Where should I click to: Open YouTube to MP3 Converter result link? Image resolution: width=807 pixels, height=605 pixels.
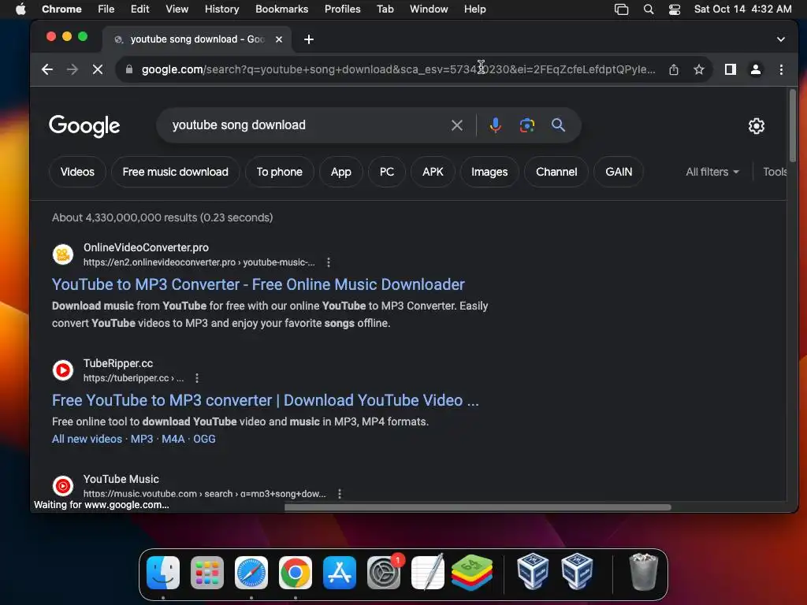[258, 284]
